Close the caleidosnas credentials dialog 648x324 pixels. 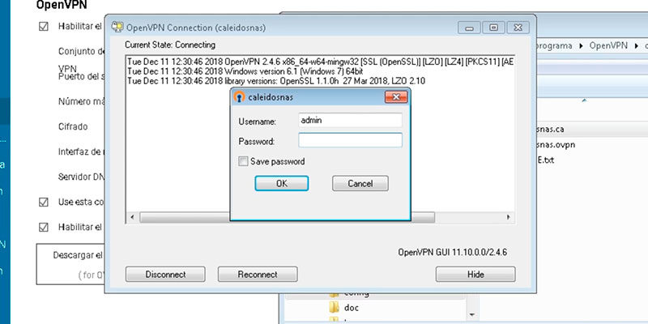click(x=396, y=97)
